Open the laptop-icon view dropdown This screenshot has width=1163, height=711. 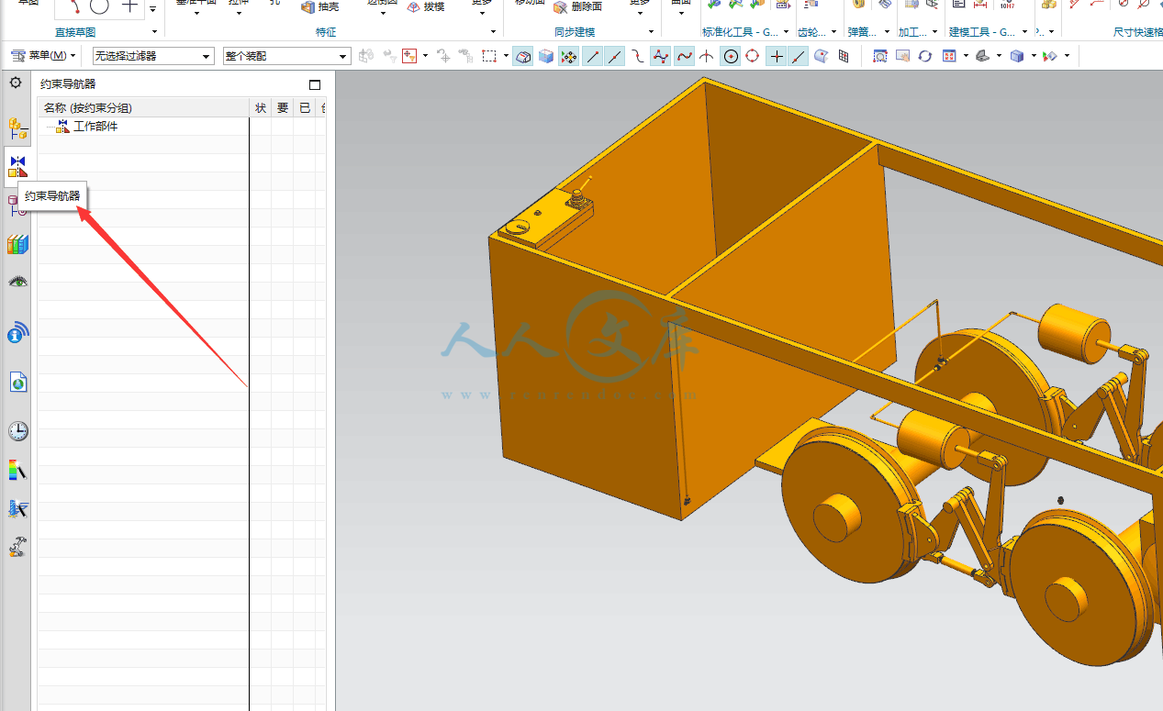click(1000, 56)
